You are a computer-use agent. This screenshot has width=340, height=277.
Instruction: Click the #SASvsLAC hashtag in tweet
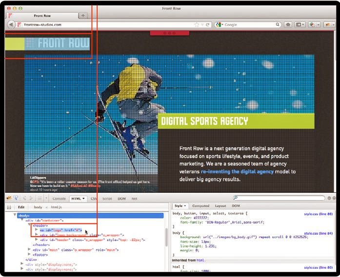click(79, 186)
